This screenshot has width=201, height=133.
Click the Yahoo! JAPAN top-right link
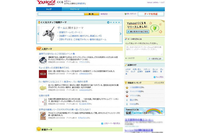point(152,2)
